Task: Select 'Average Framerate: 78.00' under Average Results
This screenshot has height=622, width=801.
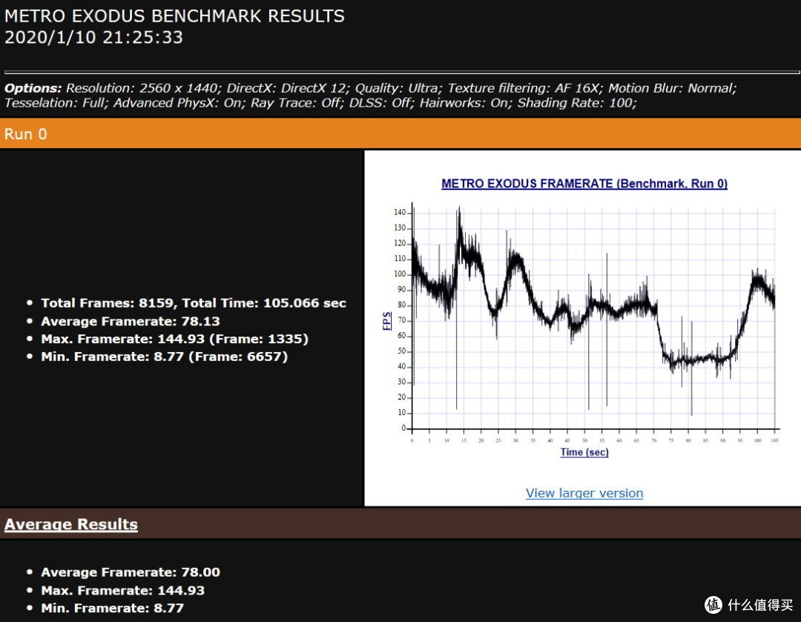Action: 131,572
